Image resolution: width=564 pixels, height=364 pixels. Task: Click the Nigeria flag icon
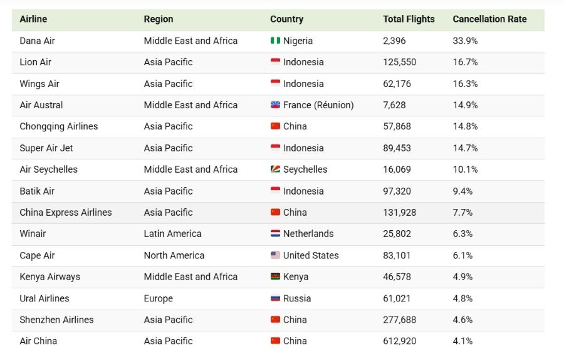pos(275,41)
